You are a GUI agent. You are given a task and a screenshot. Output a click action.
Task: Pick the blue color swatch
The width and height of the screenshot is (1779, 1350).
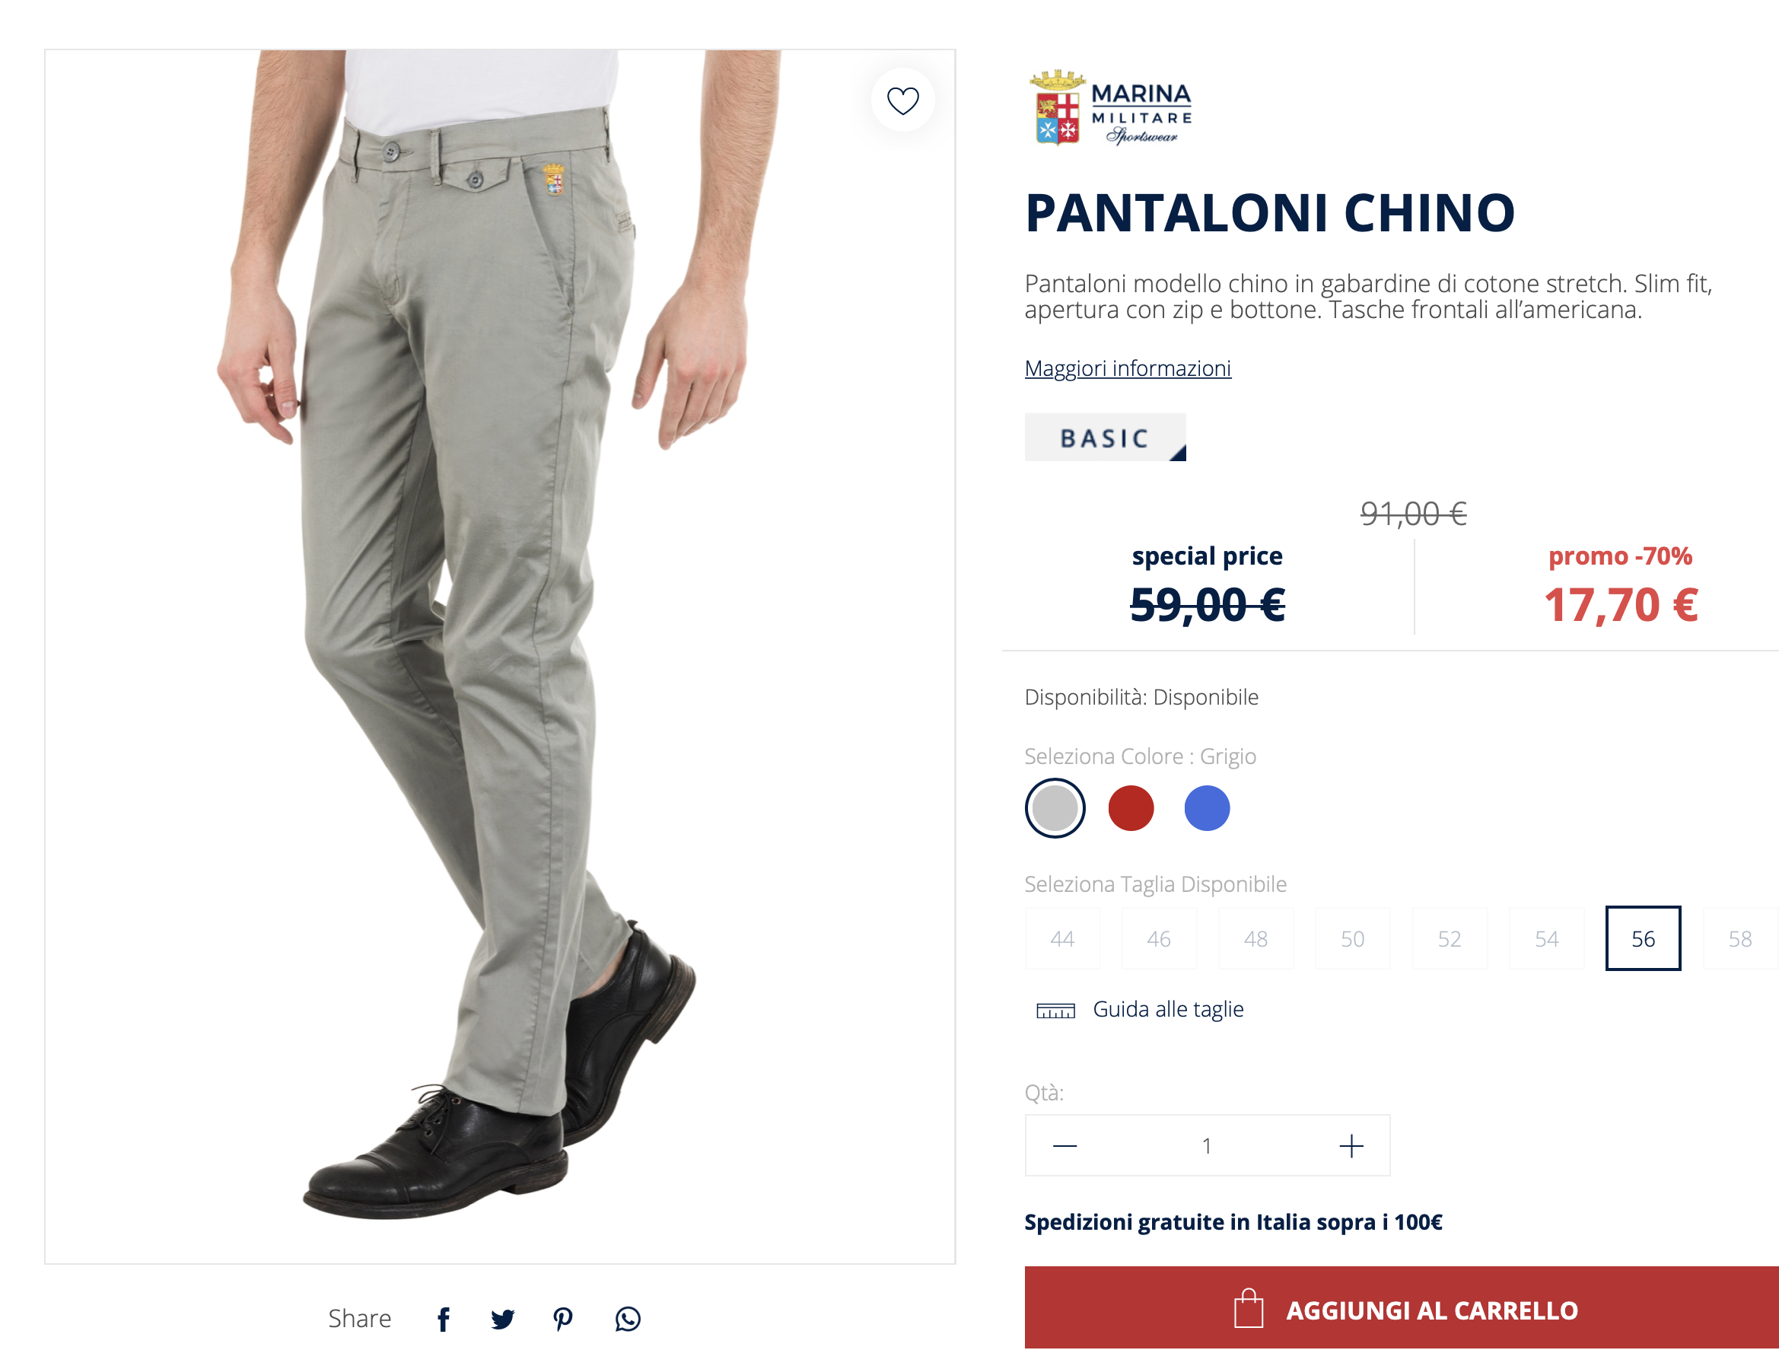(1206, 807)
